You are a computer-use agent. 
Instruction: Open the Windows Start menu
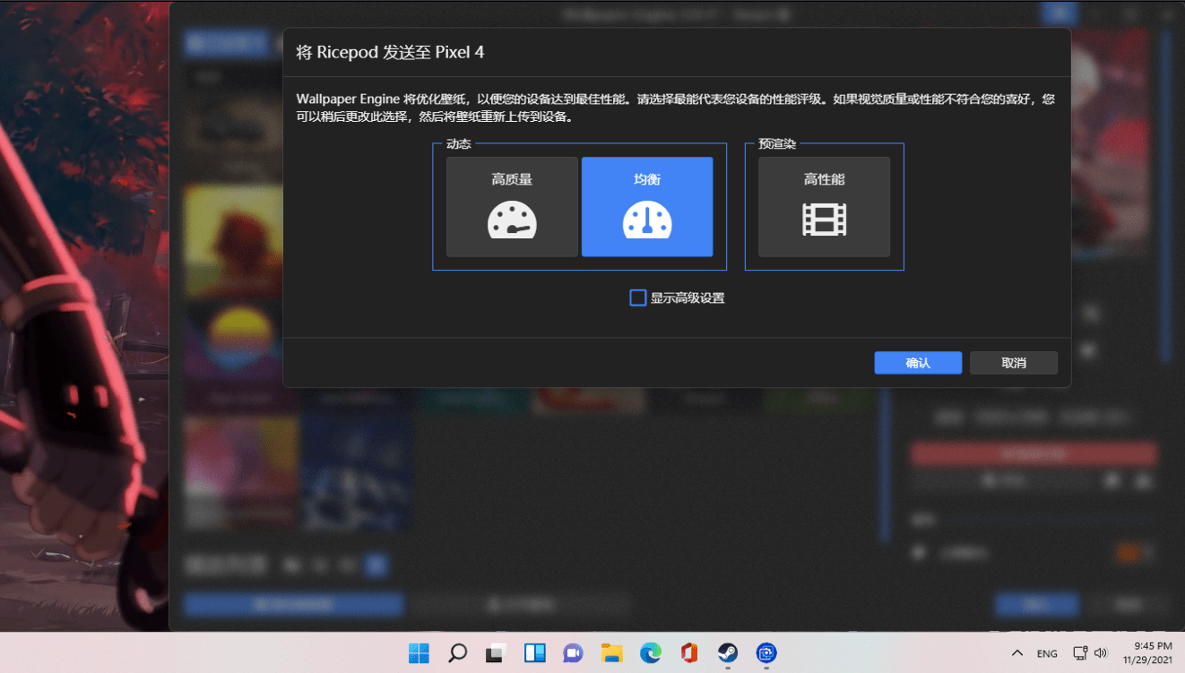pos(419,653)
